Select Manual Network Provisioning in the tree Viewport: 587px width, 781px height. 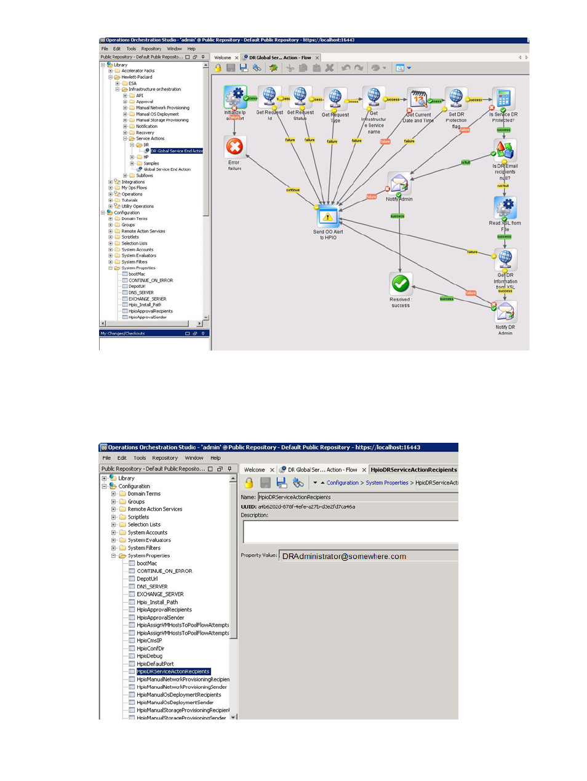tap(162, 108)
